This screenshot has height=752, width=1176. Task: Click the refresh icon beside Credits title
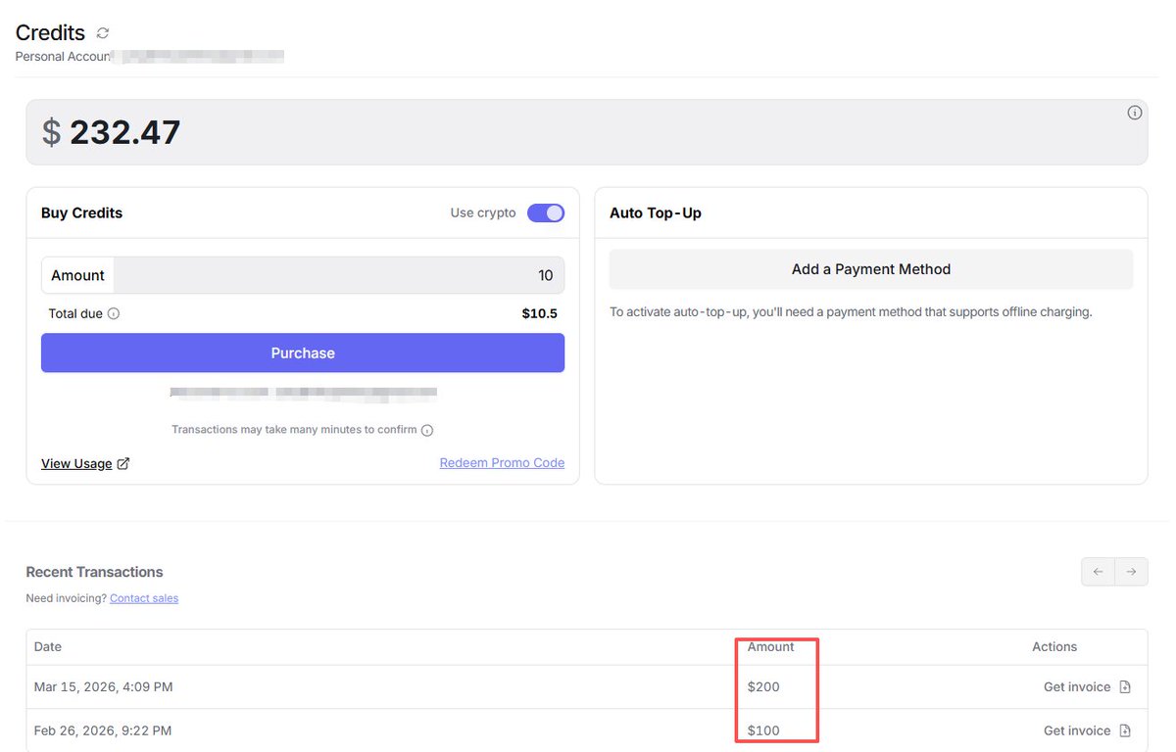point(103,33)
